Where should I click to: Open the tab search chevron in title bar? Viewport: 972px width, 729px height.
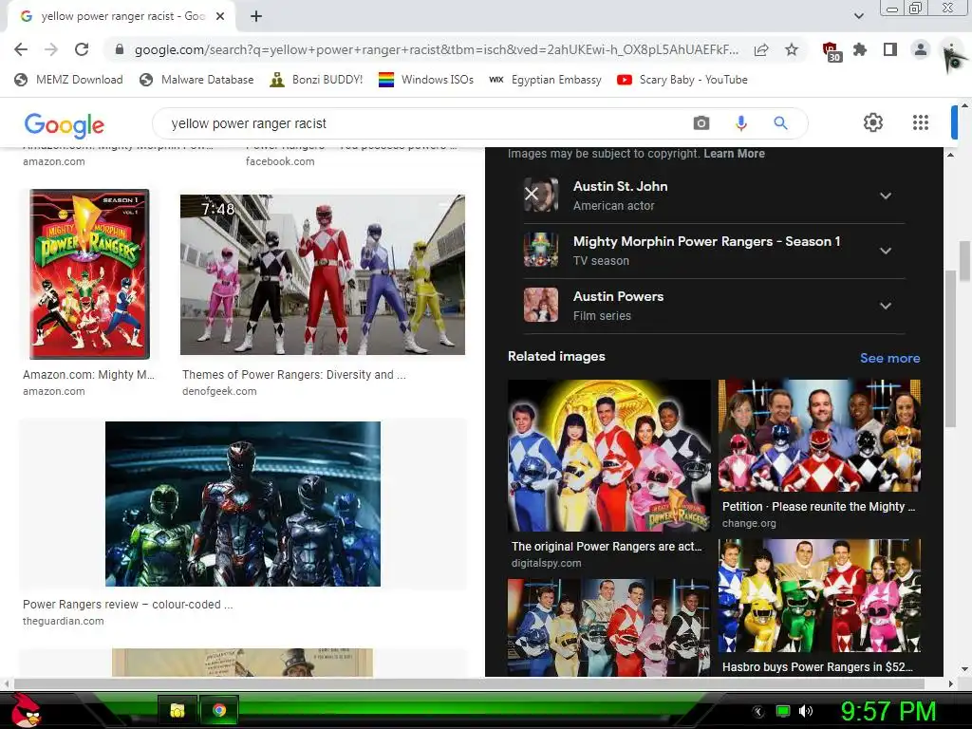pos(858,16)
